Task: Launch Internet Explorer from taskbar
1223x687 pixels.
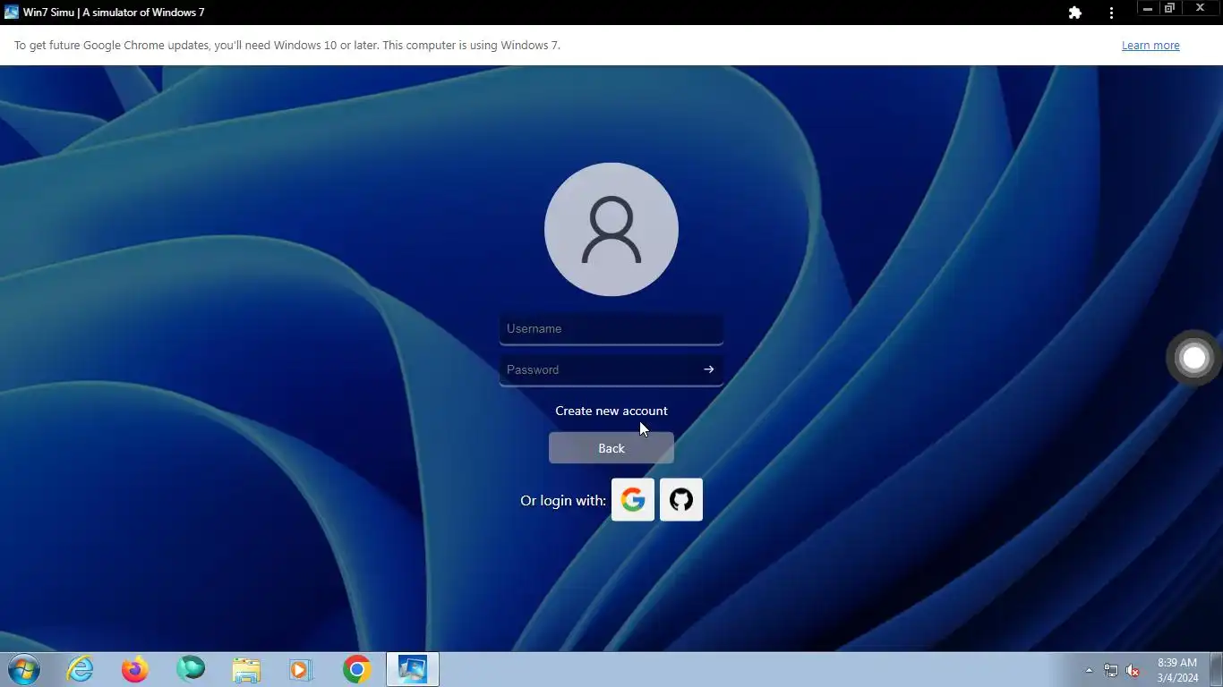Action: coord(80,669)
